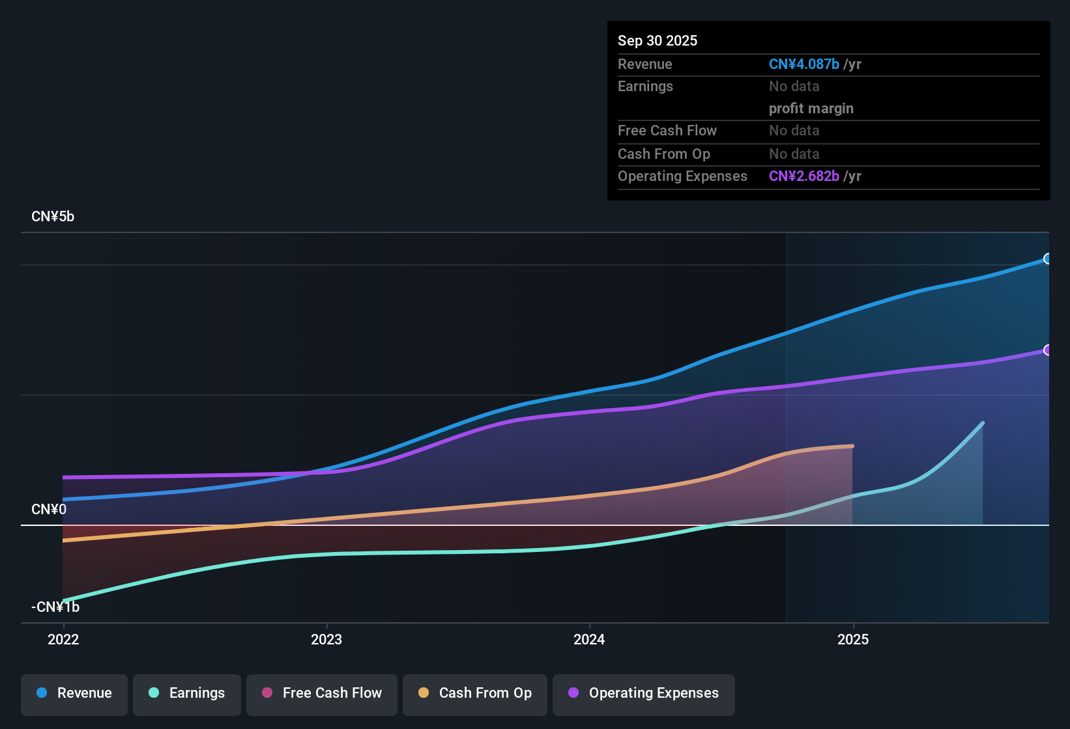The width and height of the screenshot is (1070, 729).
Task: Select the pink Free Cash Flow dot
Action: coord(267,693)
